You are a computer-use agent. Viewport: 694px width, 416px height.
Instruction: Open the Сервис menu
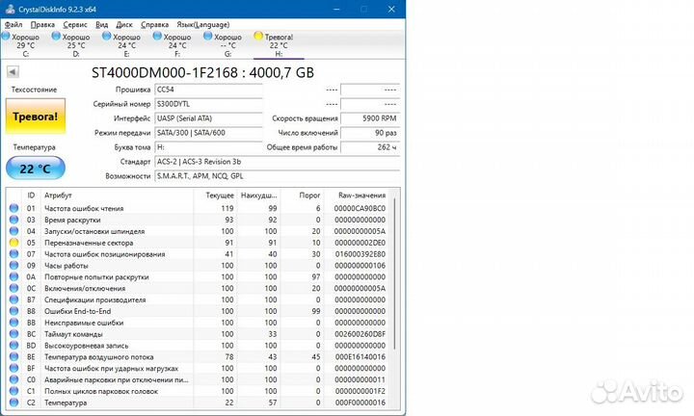coord(75,24)
